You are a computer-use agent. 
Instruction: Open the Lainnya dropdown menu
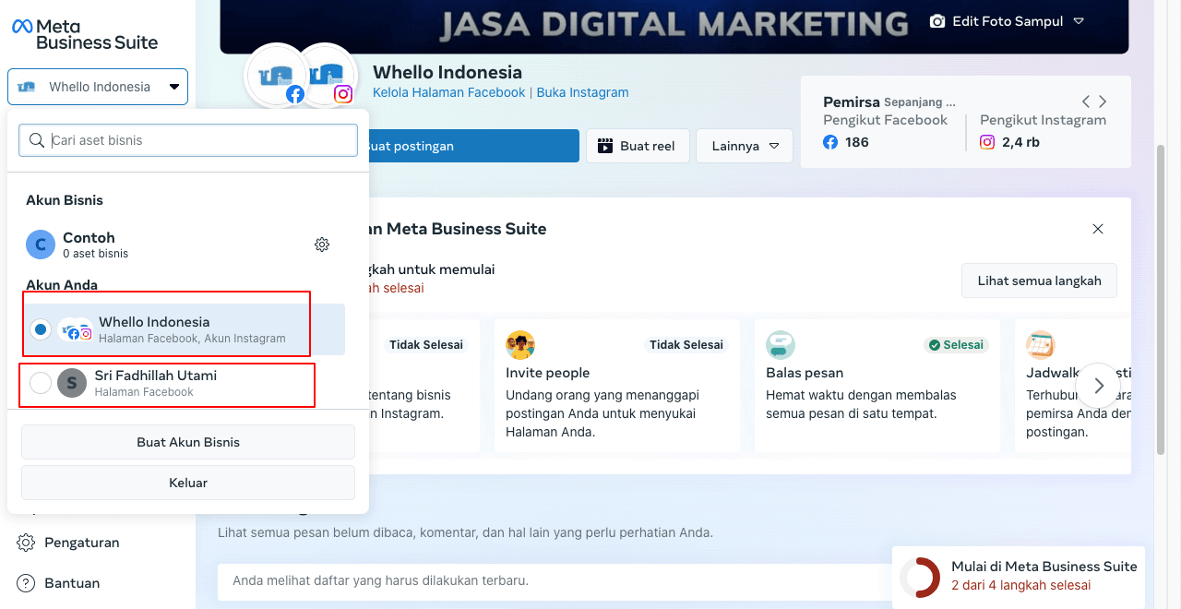(745, 146)
